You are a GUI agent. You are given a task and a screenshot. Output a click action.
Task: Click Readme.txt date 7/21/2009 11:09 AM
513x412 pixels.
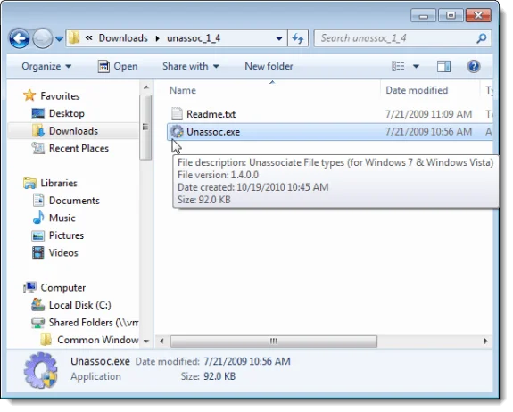428,114
